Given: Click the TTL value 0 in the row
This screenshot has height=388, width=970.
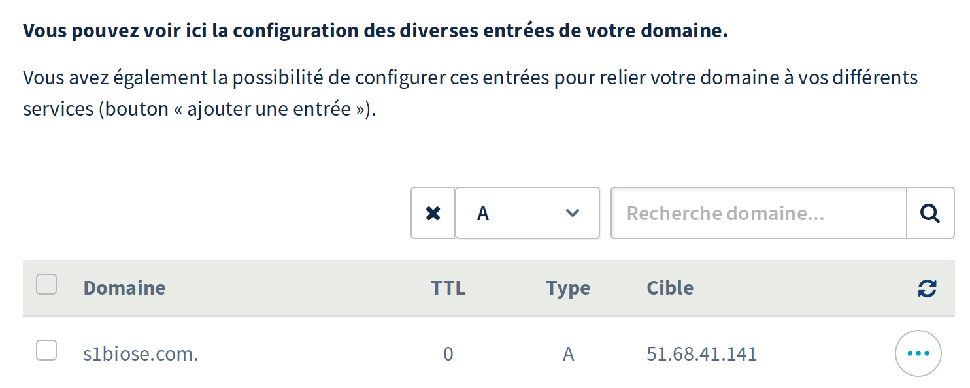Looking at the screenshot, I should (448, 354).
